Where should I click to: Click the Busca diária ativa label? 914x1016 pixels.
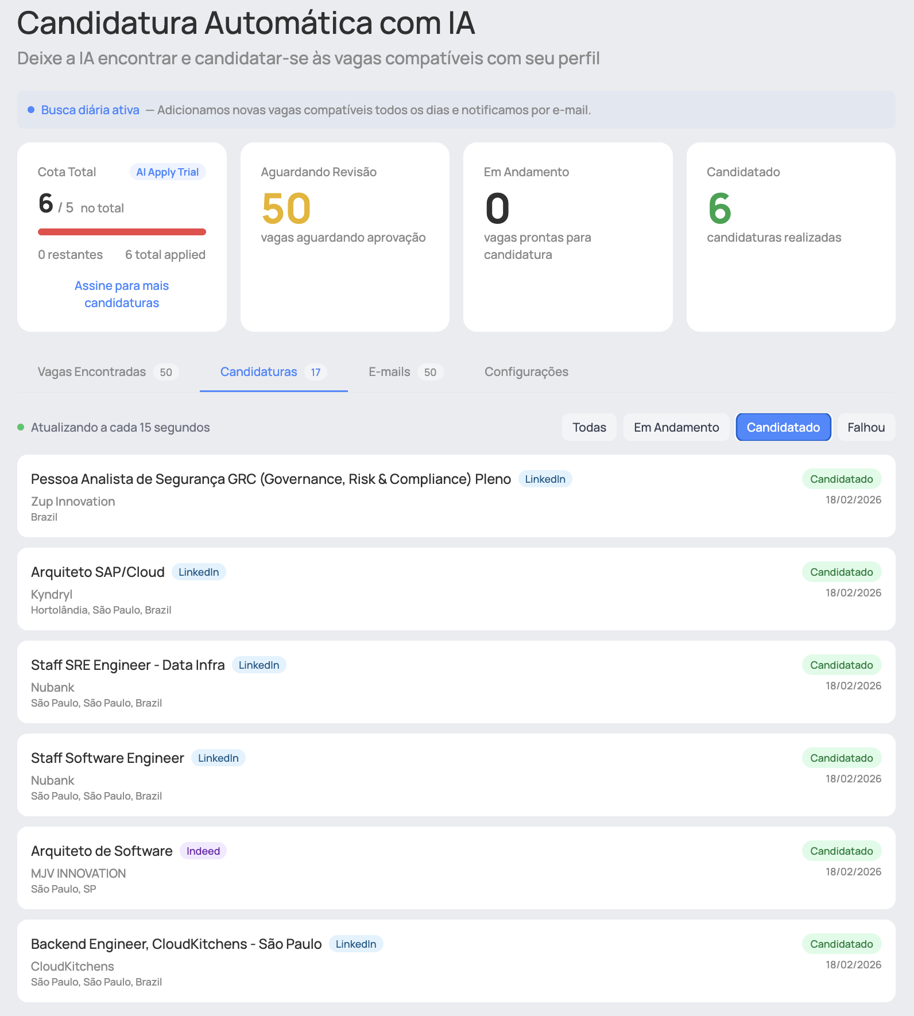point(90,110)
